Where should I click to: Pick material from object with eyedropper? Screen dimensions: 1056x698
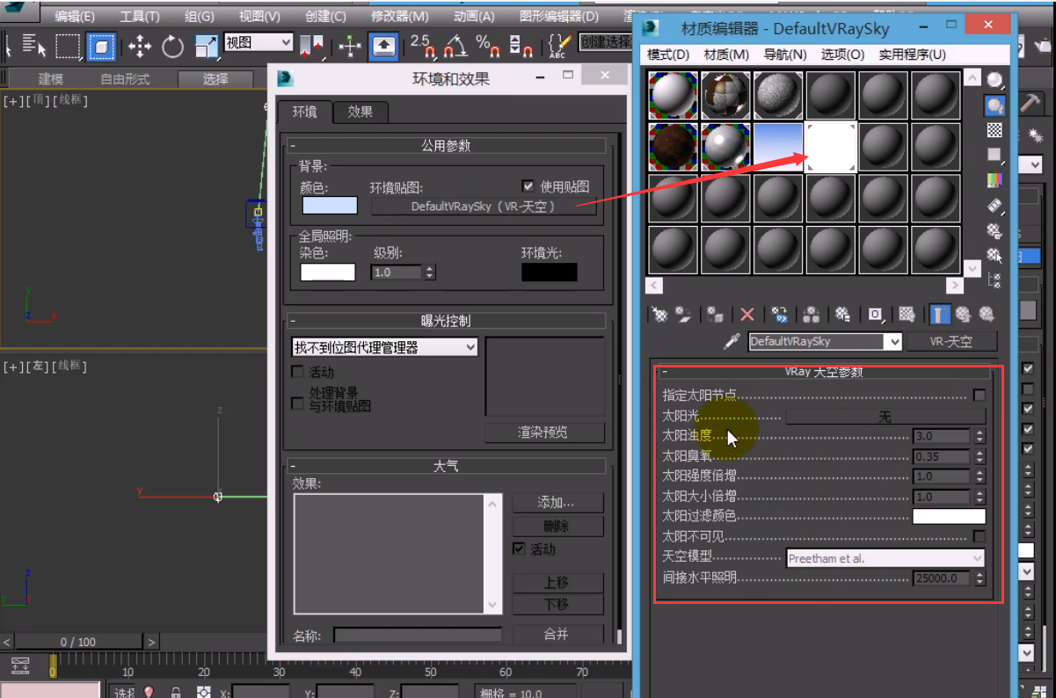click(x=732, y=342)
